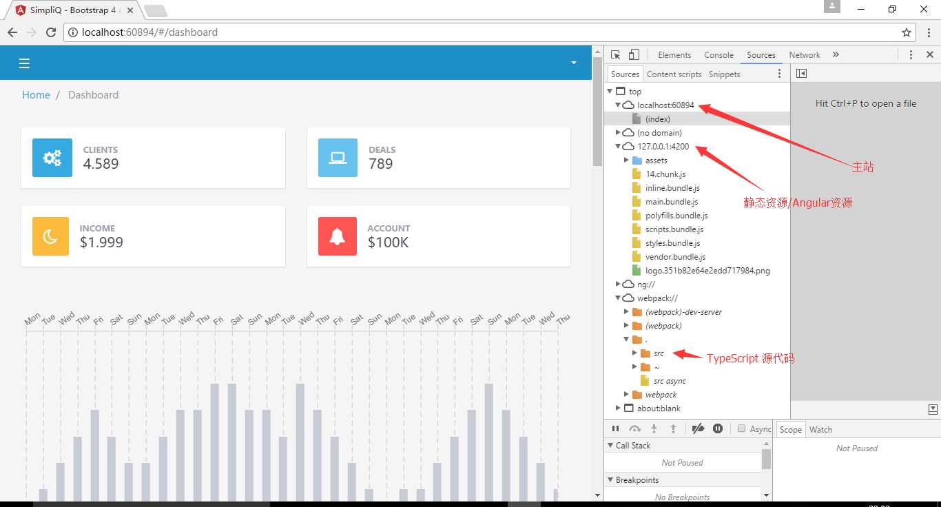Click the browser Back arrow
The image size is (941, 507).
point(12,32)
